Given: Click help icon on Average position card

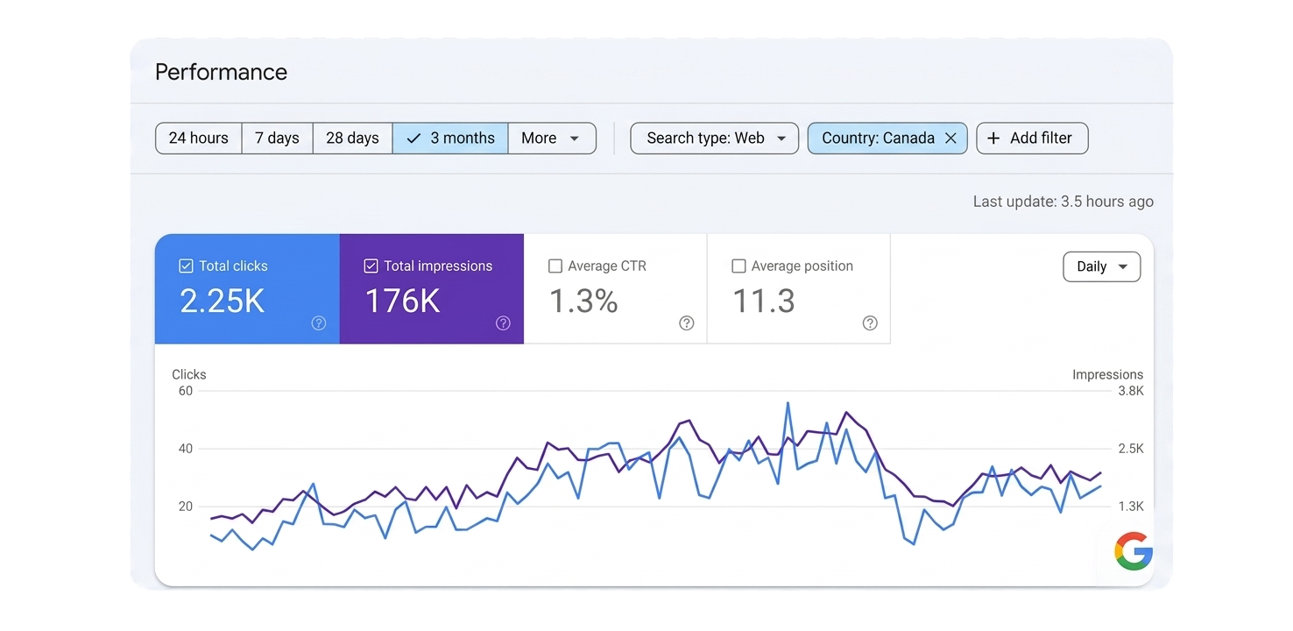Looking at the screenshot, I should coord(870,323).
